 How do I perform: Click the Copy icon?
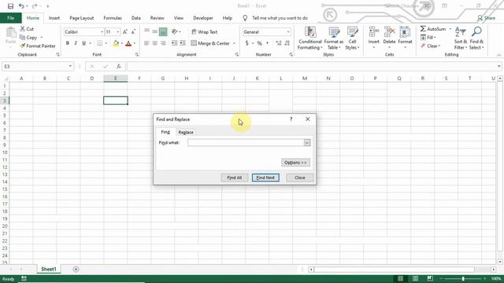point(22,38)
